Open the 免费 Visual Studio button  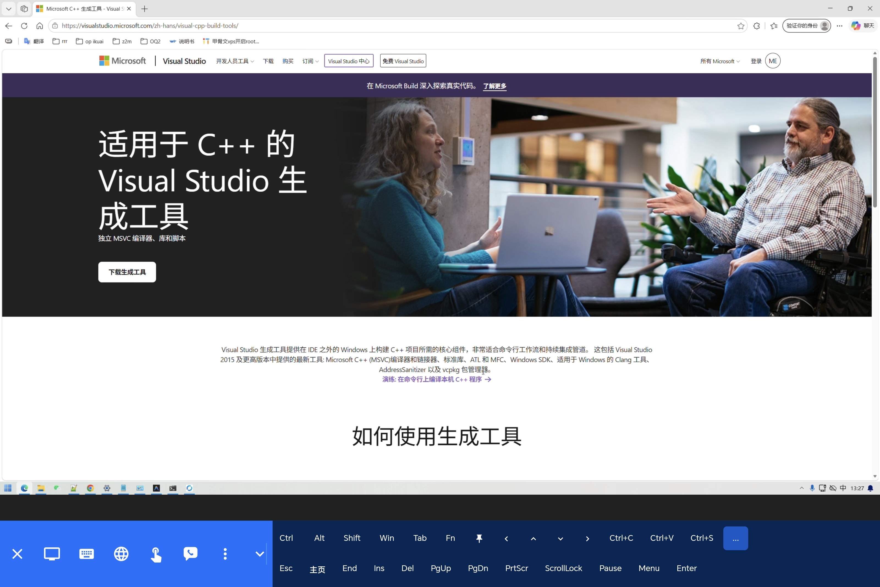coord(403,61)
